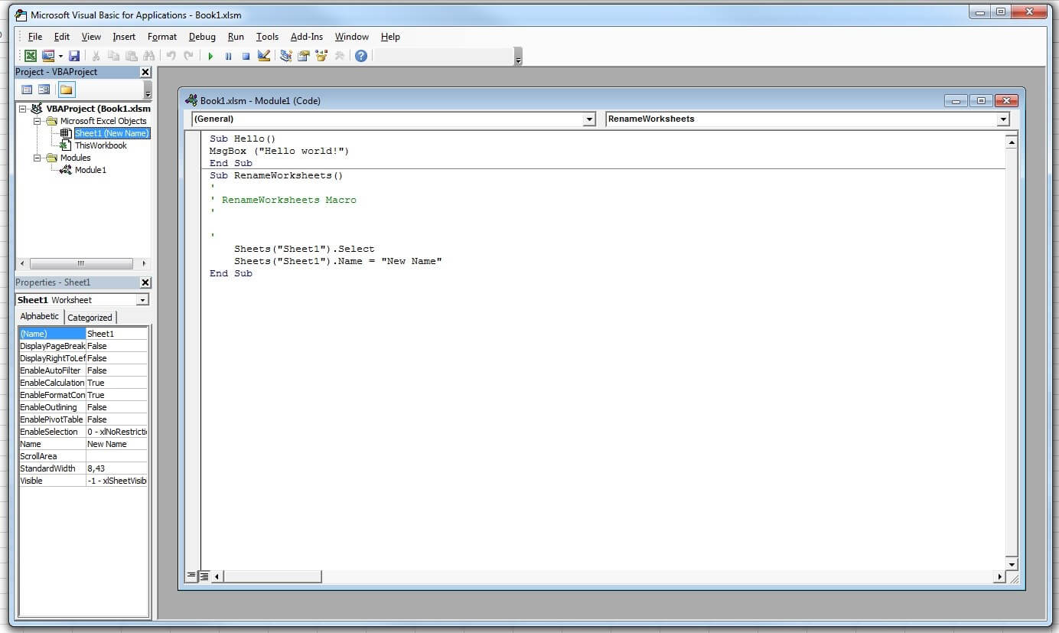Close the Properties - Sheet1 panel
This screenshot has width=1059, height=633.
[145, 282]
